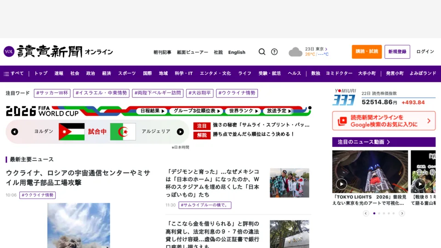Select the #サッカーW杯 keyword tag
Viewport: 441px width, 248px height.
click(x=52, y=93)
